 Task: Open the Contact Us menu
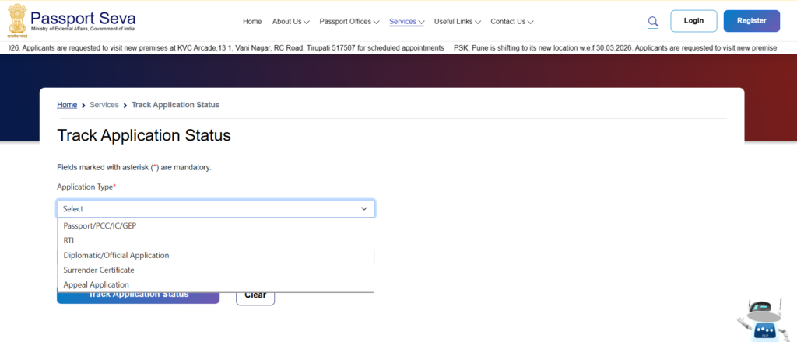click(x=512, y=21)
